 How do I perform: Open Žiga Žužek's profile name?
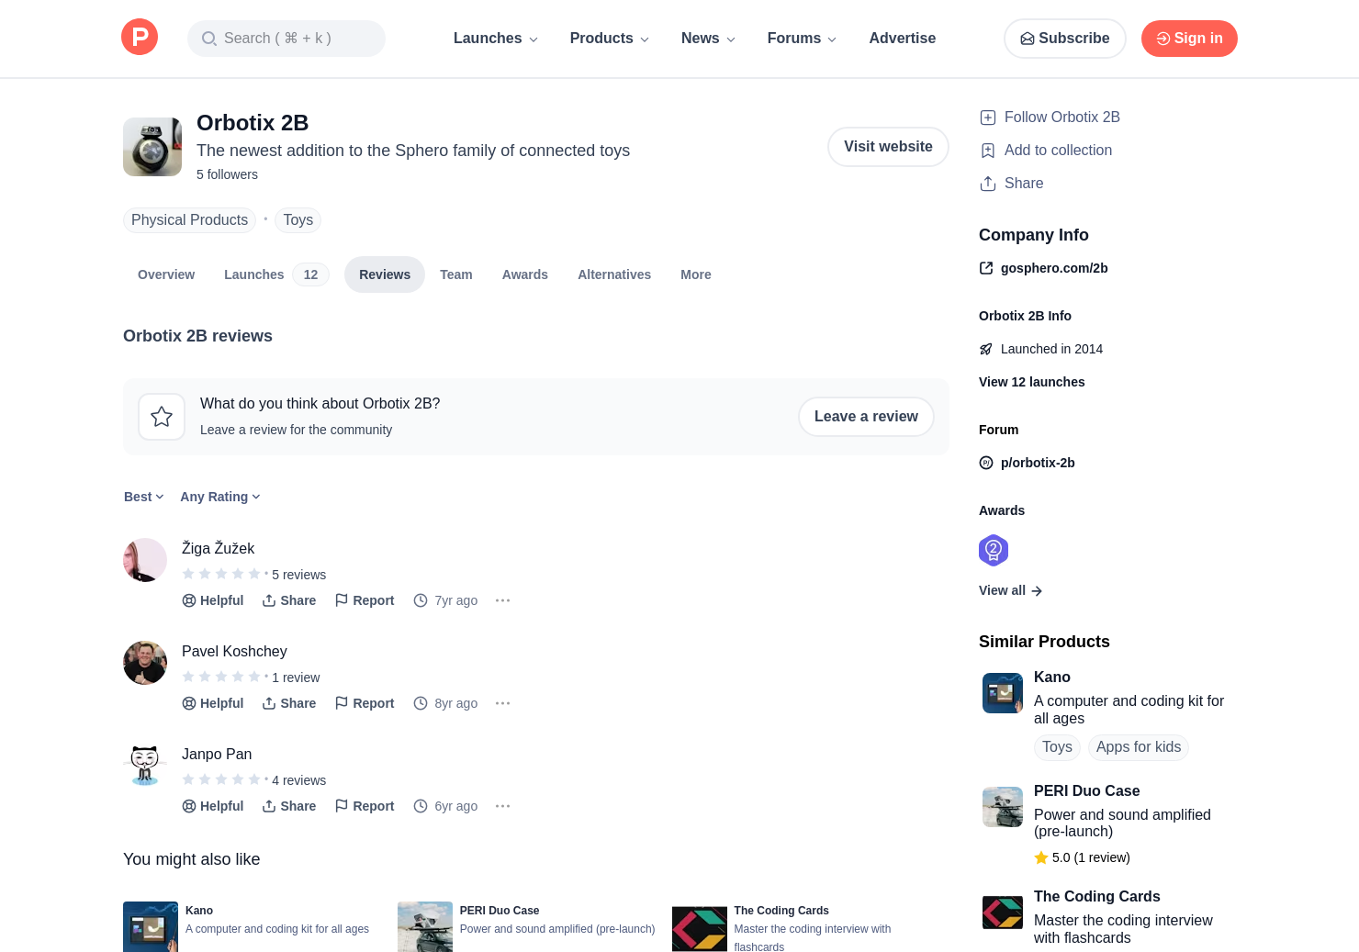[219, 548]
